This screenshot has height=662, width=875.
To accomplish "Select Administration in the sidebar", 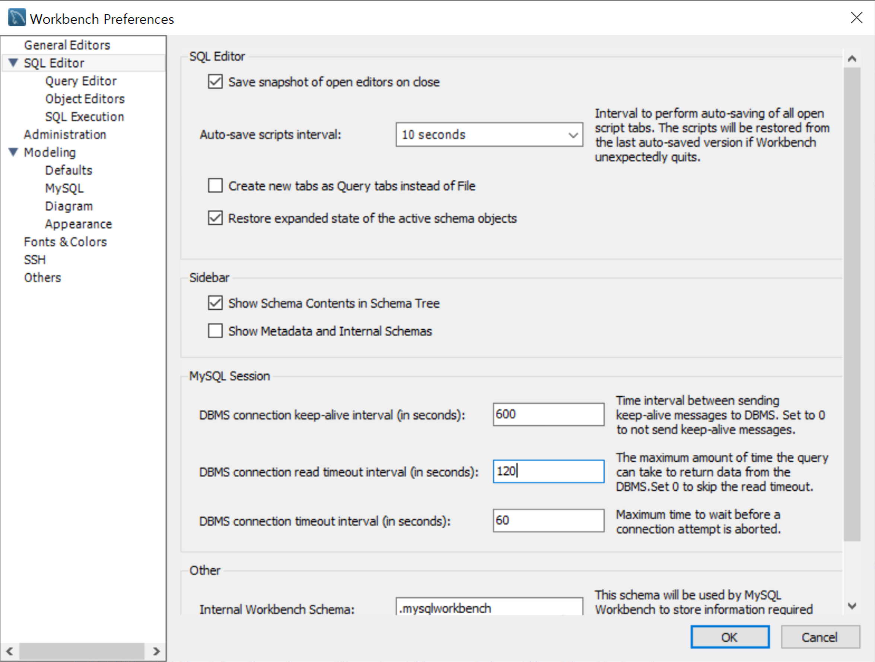I will point(65,134).
